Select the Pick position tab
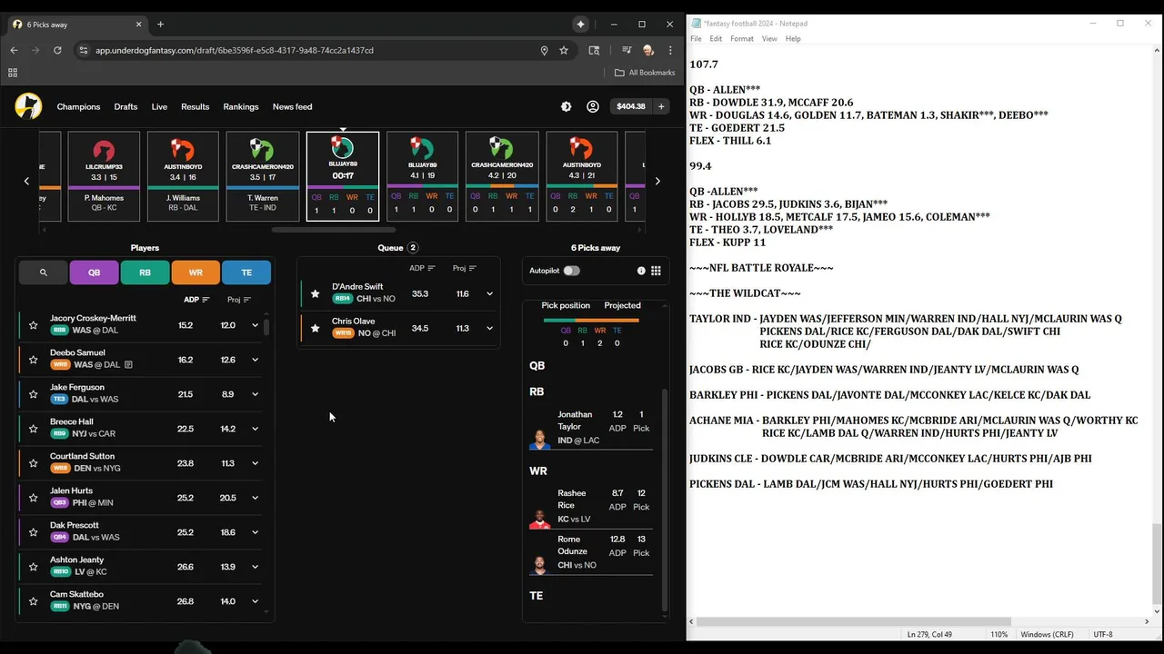This screenshot has height=654, width=1164. (x=566, y=305)
